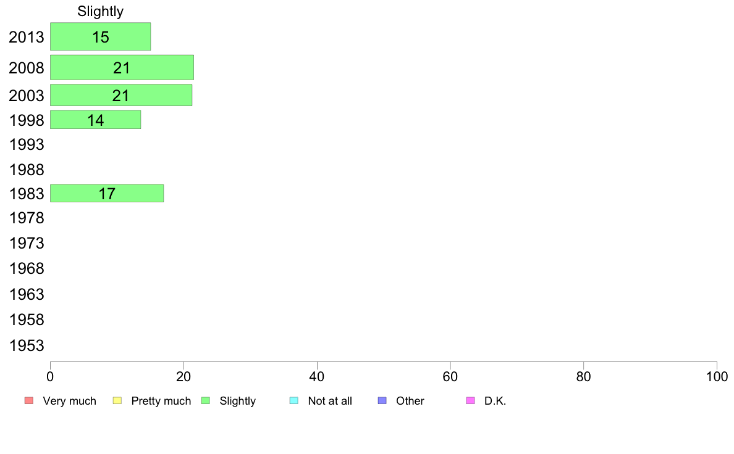Select the 1998 bar showing 14
Screen dimensions: 734x454
[96, 120]
